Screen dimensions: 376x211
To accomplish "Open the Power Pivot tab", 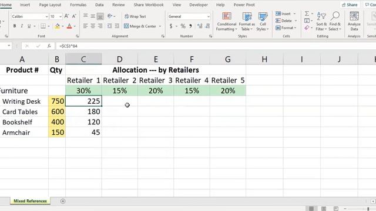I will tap(244, 5).
